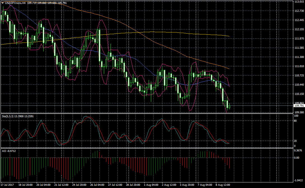Click the 109.580 price scale label
305x188 pixels.
point(299,112)
